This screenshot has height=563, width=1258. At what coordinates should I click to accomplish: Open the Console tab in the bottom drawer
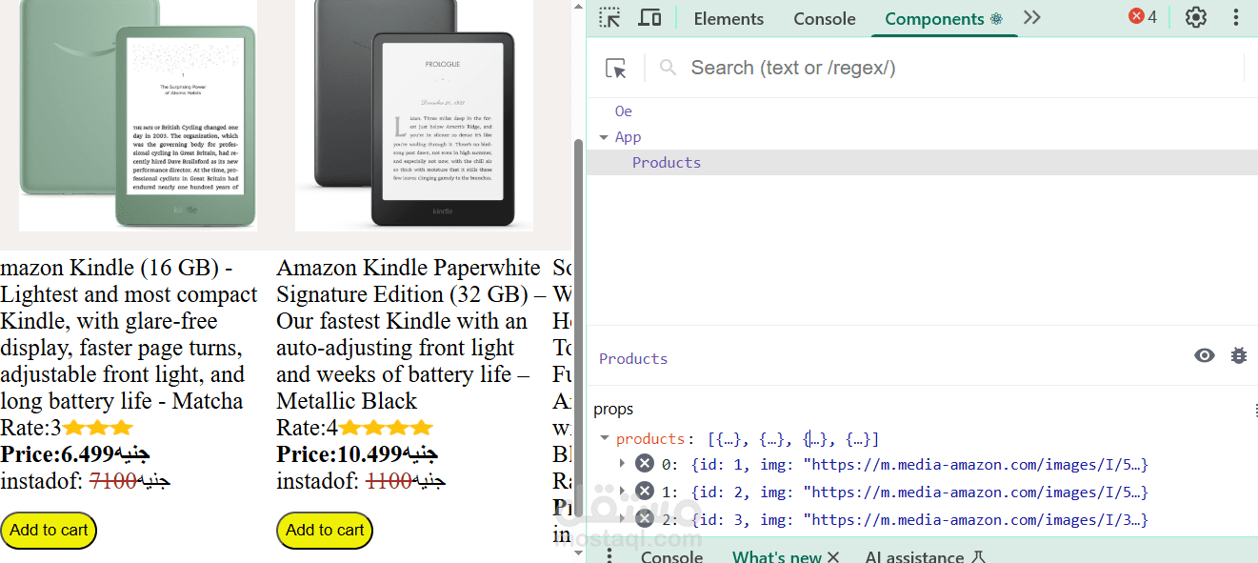pos(671,557)
